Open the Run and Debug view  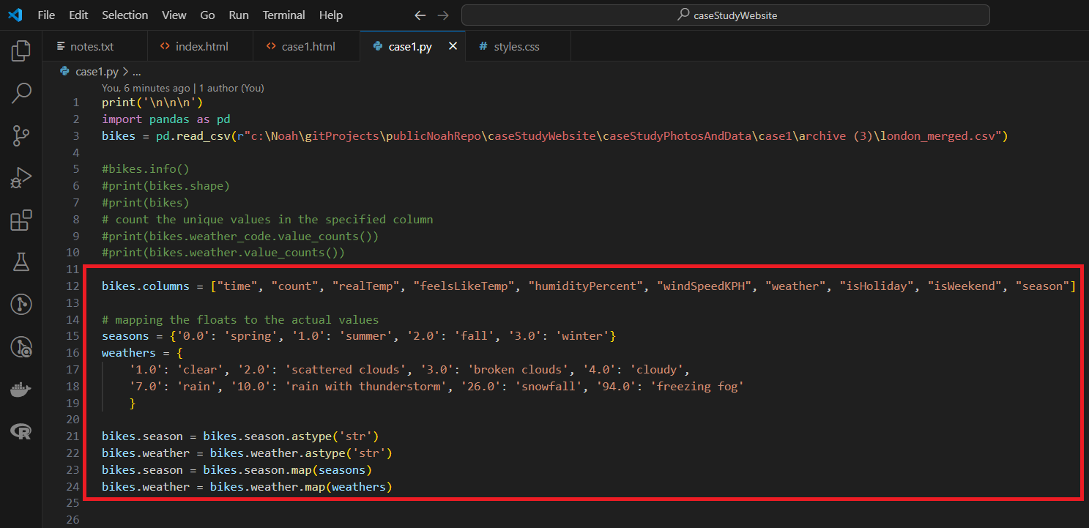(x=21, y=178)
